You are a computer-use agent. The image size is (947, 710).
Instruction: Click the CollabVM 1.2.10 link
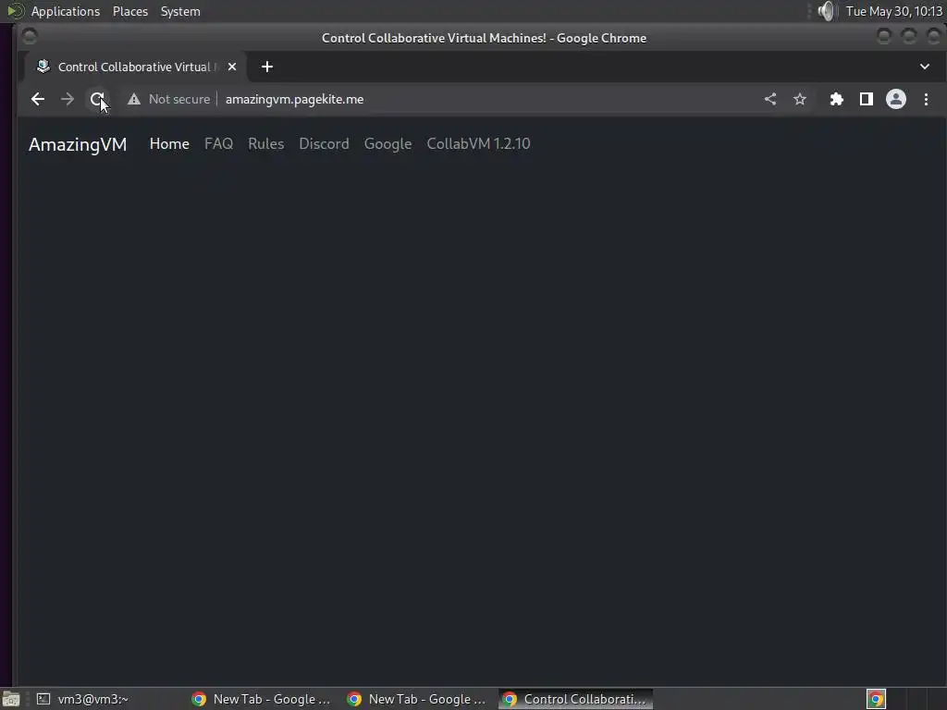point(478,143)
